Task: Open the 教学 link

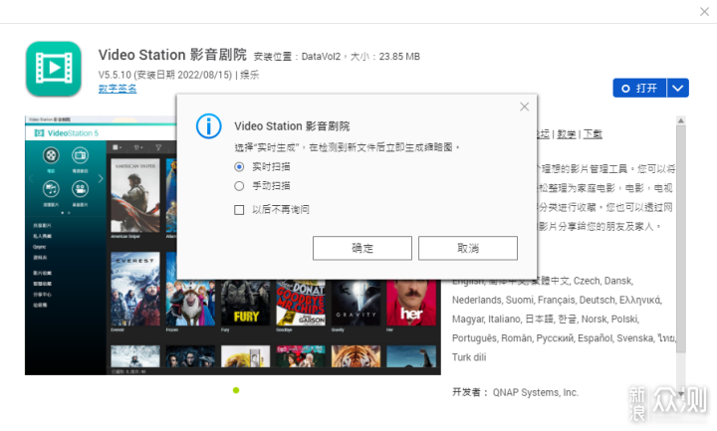Action: point(566,134)
